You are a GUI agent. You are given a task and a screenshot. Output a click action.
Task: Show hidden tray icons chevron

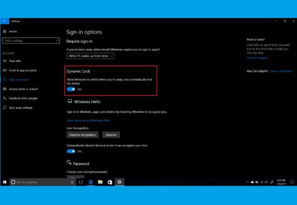tap(247, 182)
